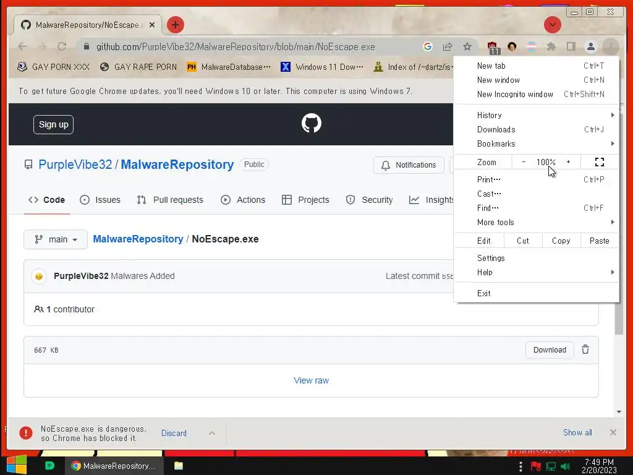Increase zoom with the plus button

pos(569,162)
